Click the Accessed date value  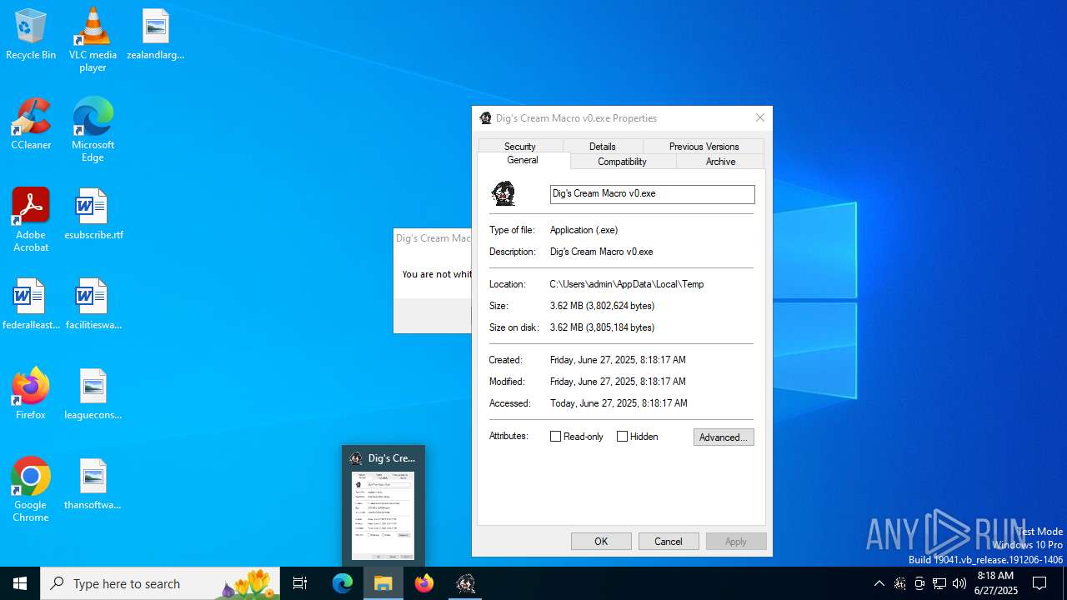pos(619,403)
